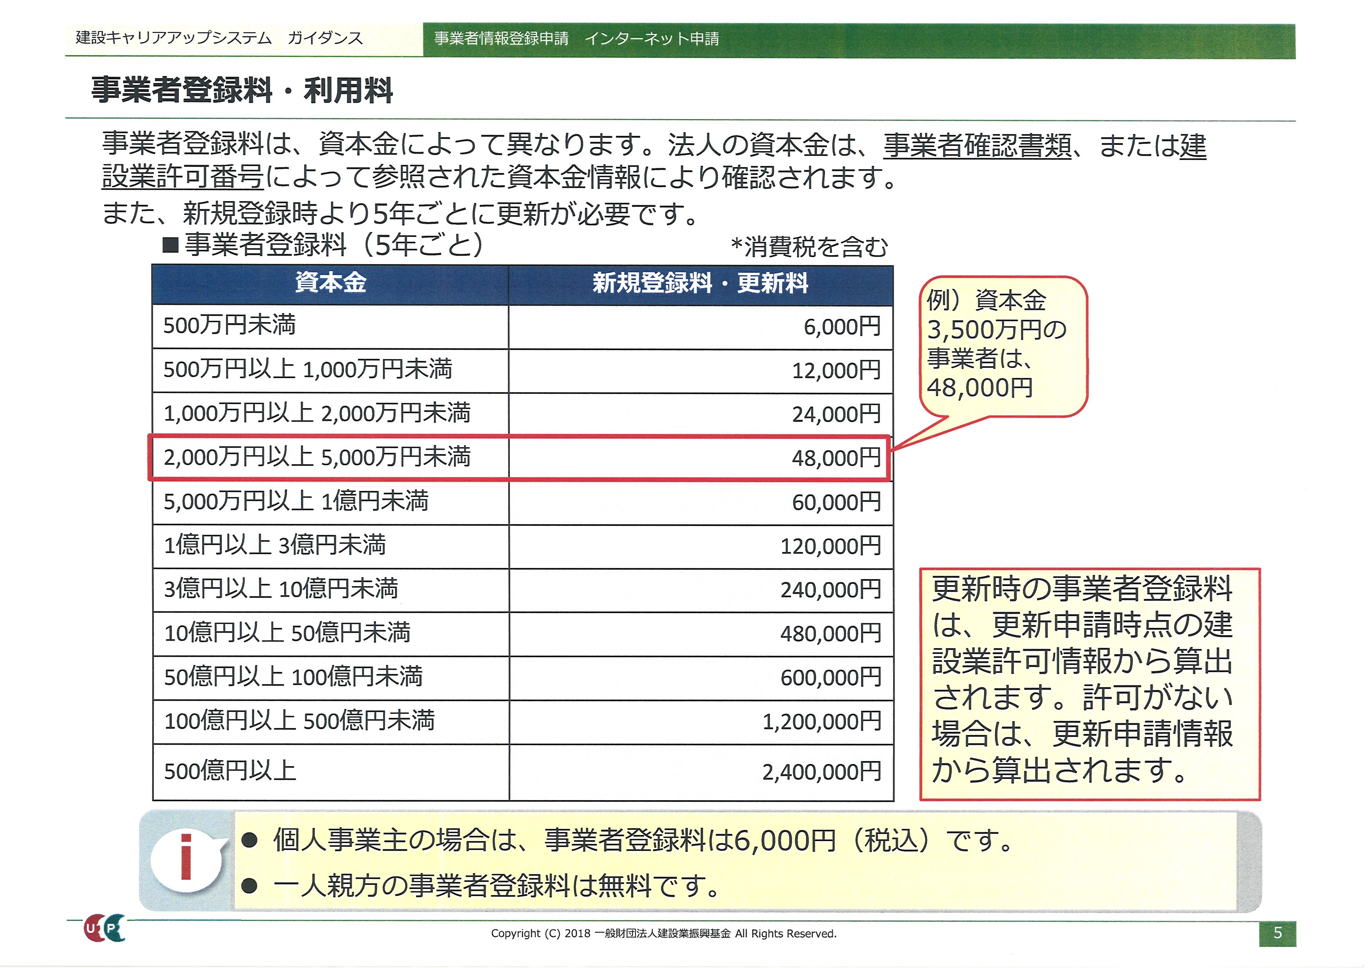The width and height of the screenshot is (1369, 968).
Task: Click the 個人事業主の場合 bullet line
Action: coord(627,841)
